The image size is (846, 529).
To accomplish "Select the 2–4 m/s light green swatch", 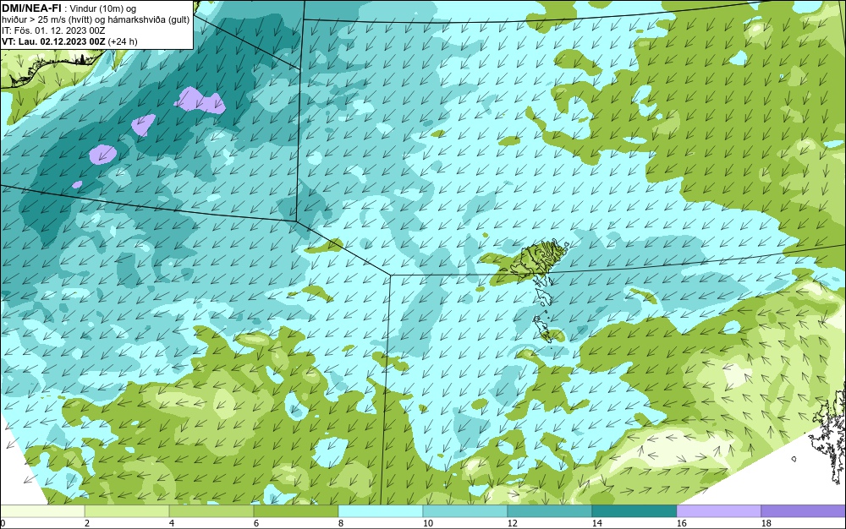I will [x=127, y=510].
